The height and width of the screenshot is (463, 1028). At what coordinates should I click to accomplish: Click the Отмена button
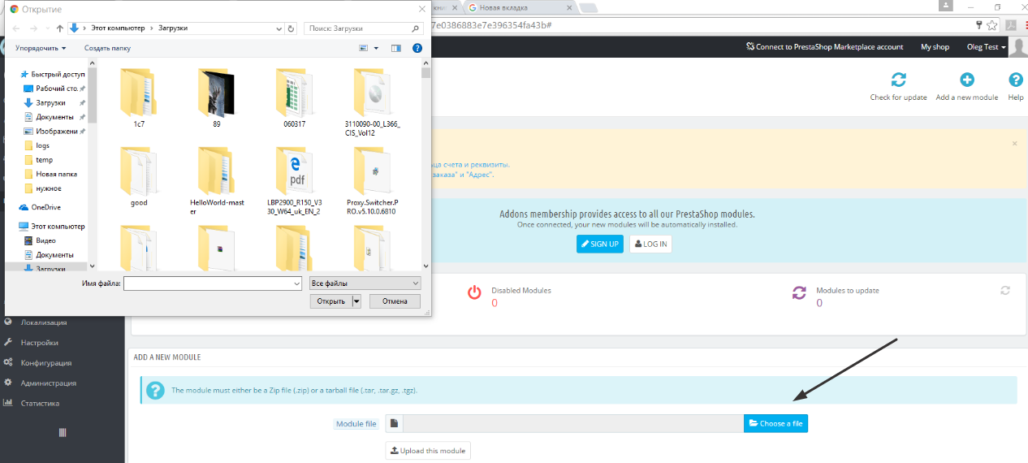click(x=395, y=301)
